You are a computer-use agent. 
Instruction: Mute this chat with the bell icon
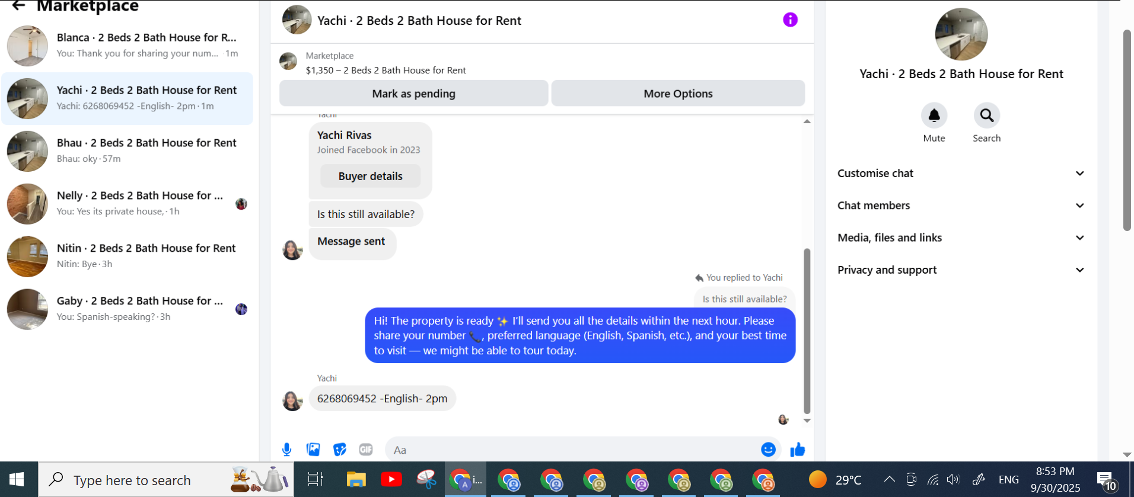934,115
